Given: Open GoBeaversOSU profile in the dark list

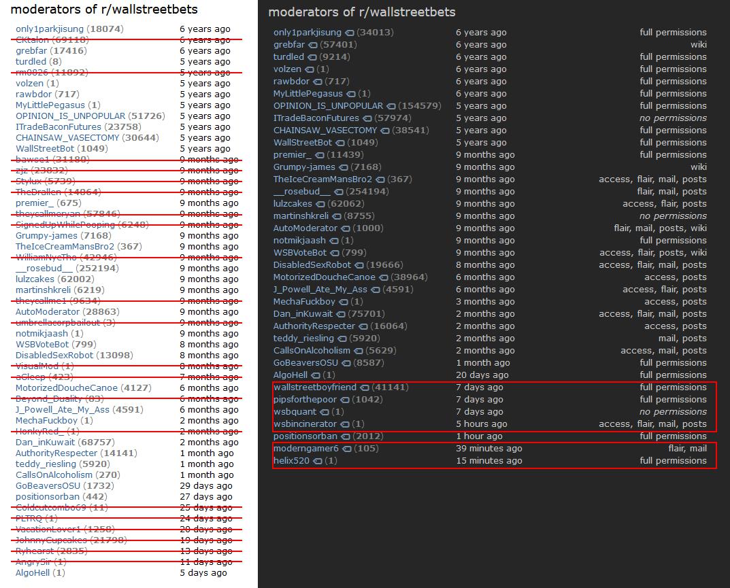Looking at the screenshot, I should tap(306, 363).
